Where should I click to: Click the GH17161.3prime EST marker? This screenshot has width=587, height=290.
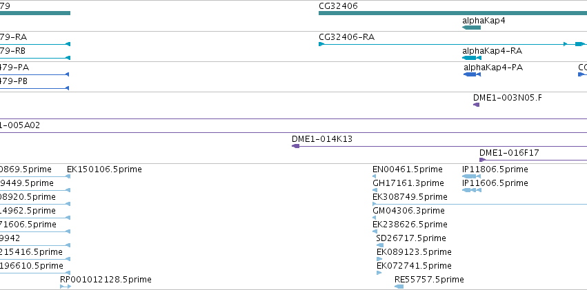375,190
